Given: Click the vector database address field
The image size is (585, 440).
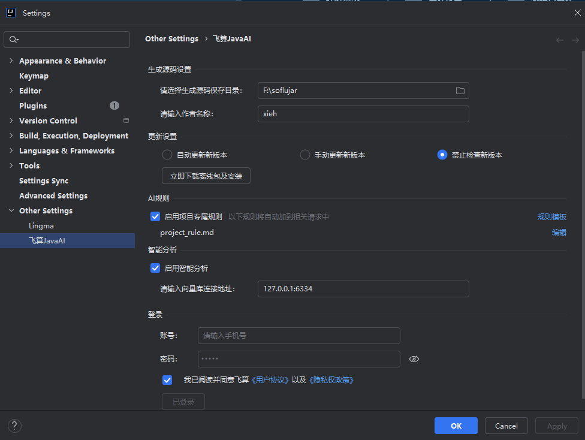Looking at the screenshot, I should point(363,289).
